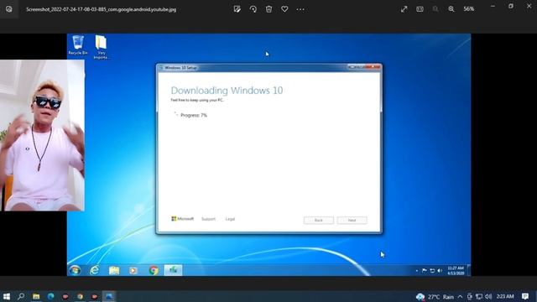Open File Explorer on the Windows 10 taskbar

36,296
